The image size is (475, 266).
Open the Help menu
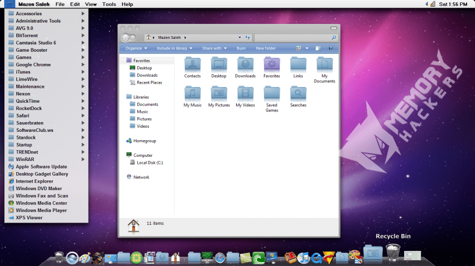127,4
